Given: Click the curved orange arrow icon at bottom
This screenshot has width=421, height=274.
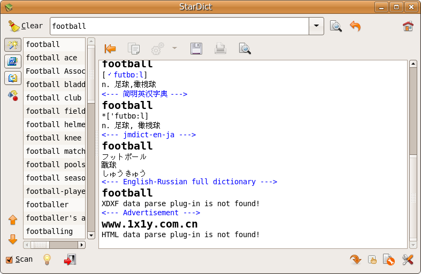Looking at the screenshot, I should 356,260.
